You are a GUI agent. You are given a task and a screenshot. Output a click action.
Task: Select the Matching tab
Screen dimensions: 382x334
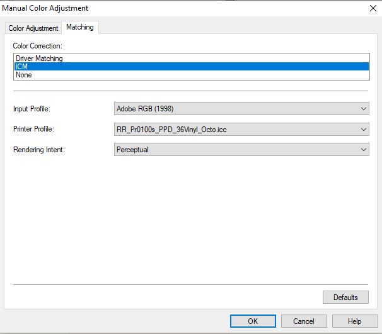pos(80,28)
